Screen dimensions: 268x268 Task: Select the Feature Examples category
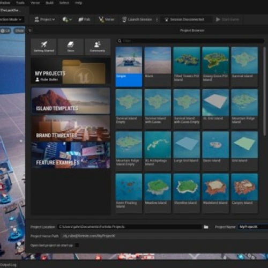coord(71,155)
